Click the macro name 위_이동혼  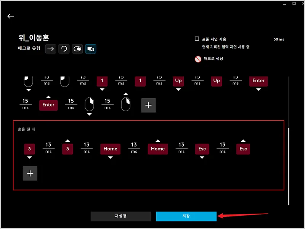(34, 38)
